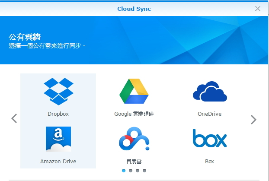Click the Amazon Drive text label

[x=58, y=162]
